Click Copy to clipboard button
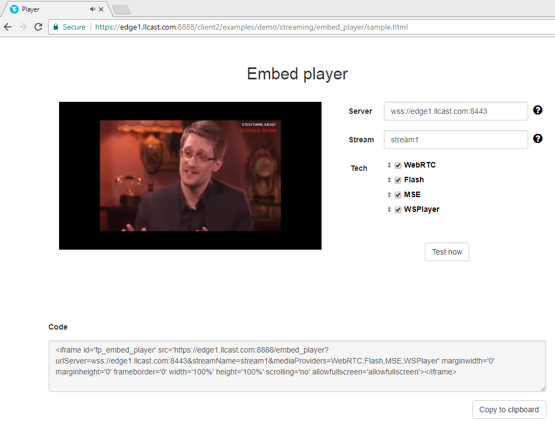Image resolution: width=555 pixels, height=421 pixels. pos(509,410)
